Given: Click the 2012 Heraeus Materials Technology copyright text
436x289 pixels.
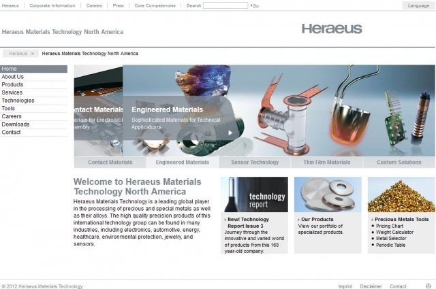Looking at the screenshot, I should (x=42, y=286).
